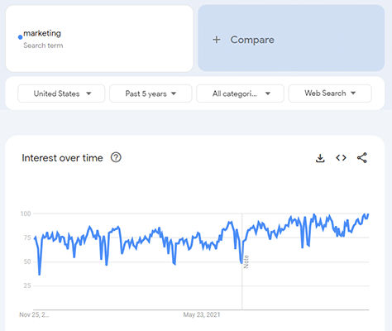Screen dimensions: 392x331
Task: Click the lowest dip near chart start
Action: (x=40, y=275)
